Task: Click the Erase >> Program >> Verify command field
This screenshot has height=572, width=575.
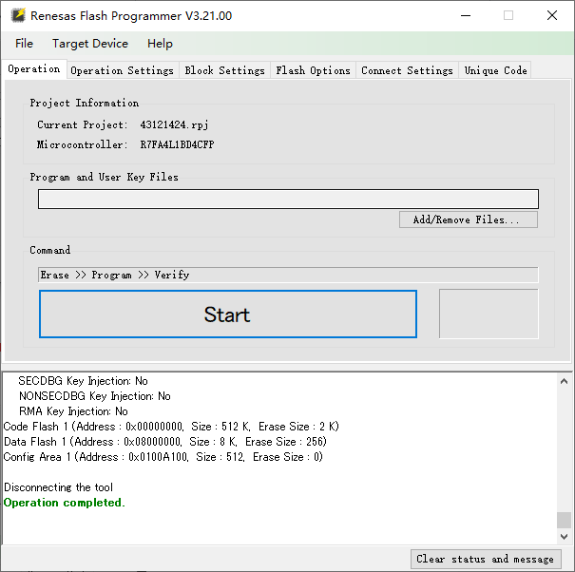Action: pyautogui.click(x=288, y=275)
